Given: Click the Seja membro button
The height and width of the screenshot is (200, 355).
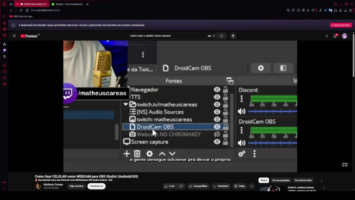Looking at the screenshot, I should [77, 186].
